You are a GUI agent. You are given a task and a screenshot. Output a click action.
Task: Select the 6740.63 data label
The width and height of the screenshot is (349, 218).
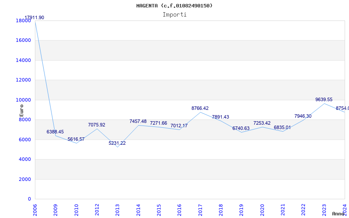(241, 128)
